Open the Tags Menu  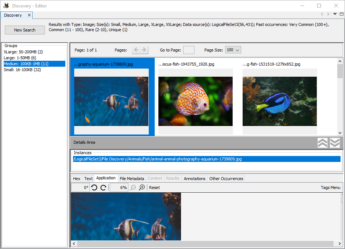[330, 187]
